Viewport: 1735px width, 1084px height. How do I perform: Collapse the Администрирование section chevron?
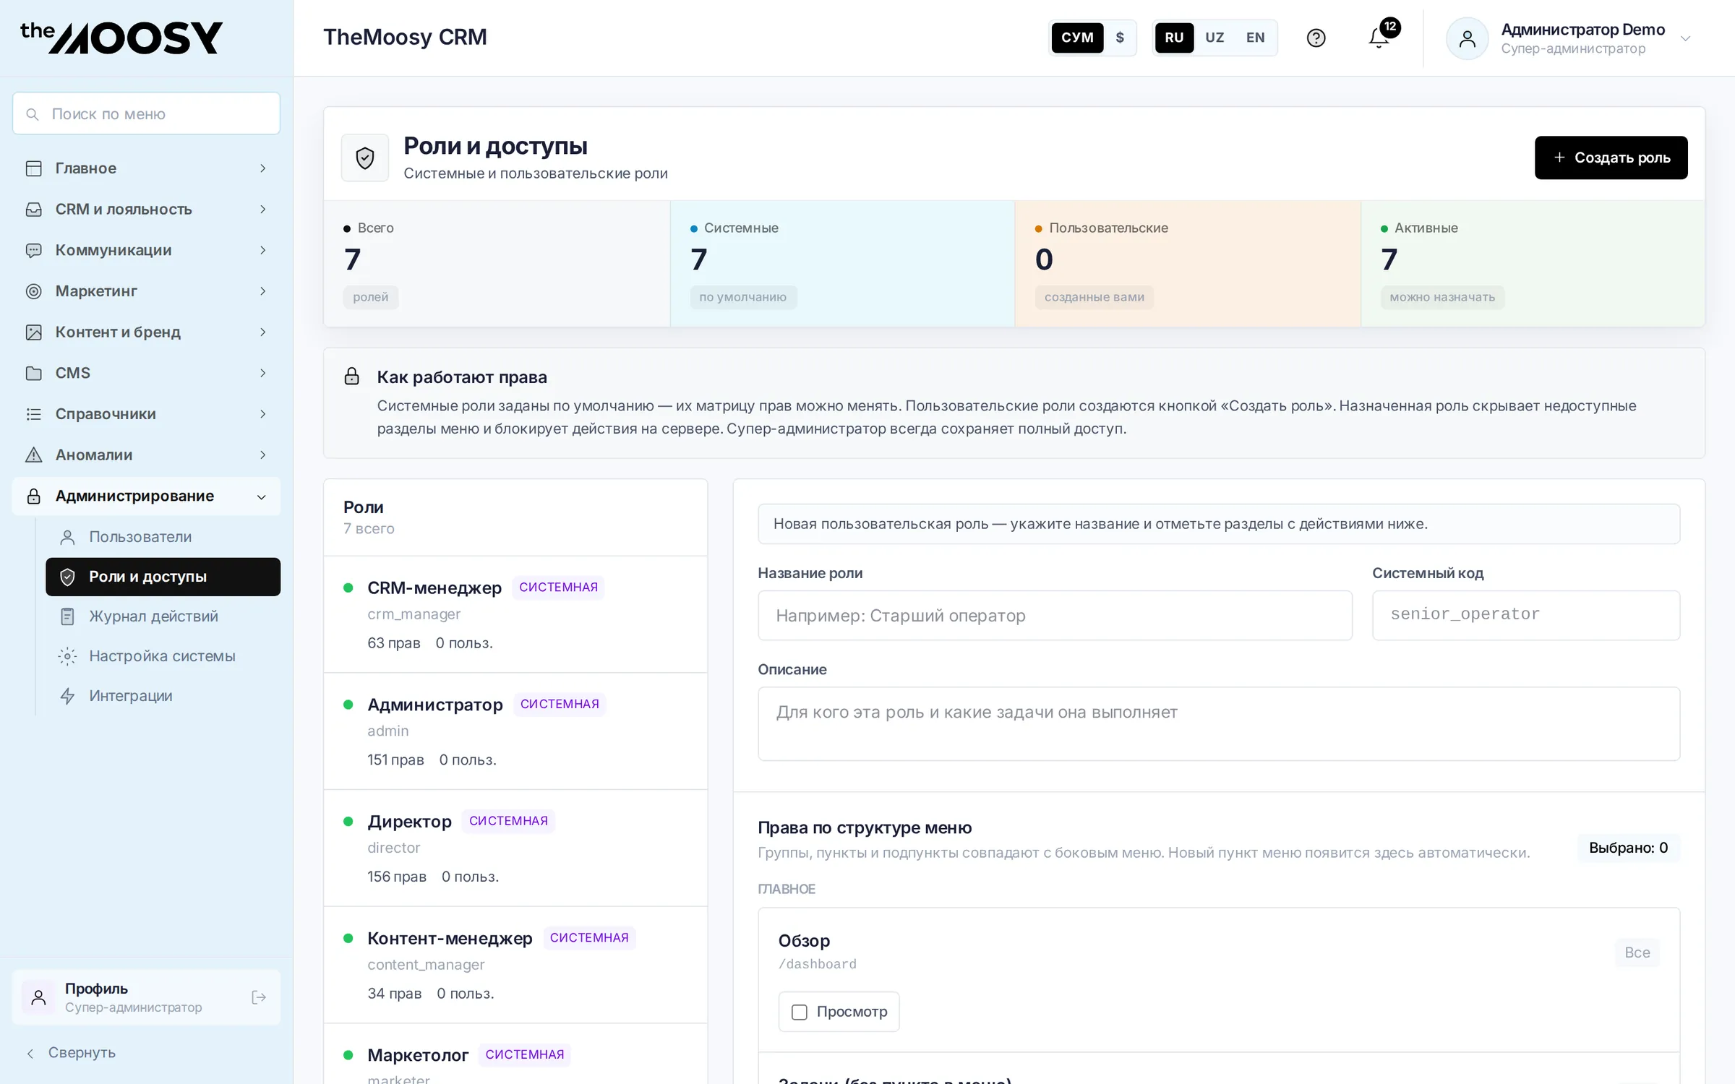click(x=262, y=497)
